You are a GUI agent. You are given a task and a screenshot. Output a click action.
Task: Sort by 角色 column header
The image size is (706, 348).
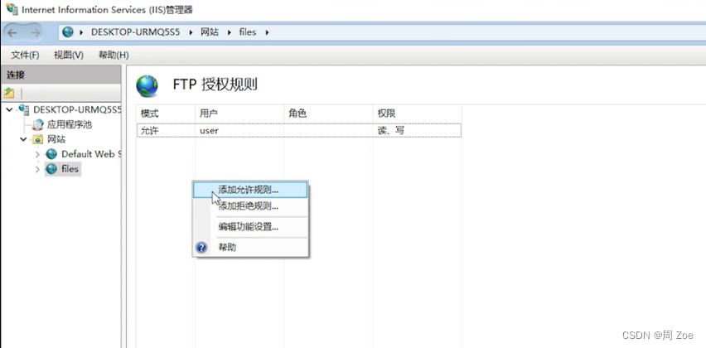[328, 114]
